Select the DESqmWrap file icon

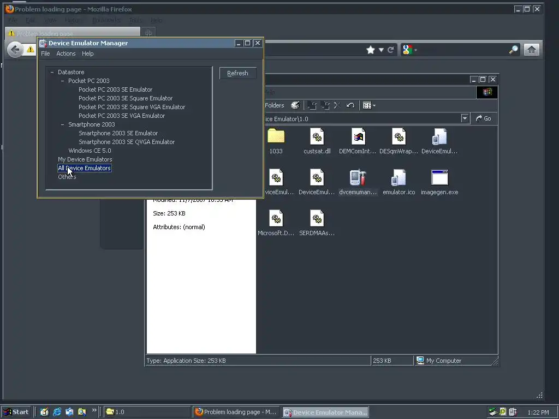tap(399, 136)
